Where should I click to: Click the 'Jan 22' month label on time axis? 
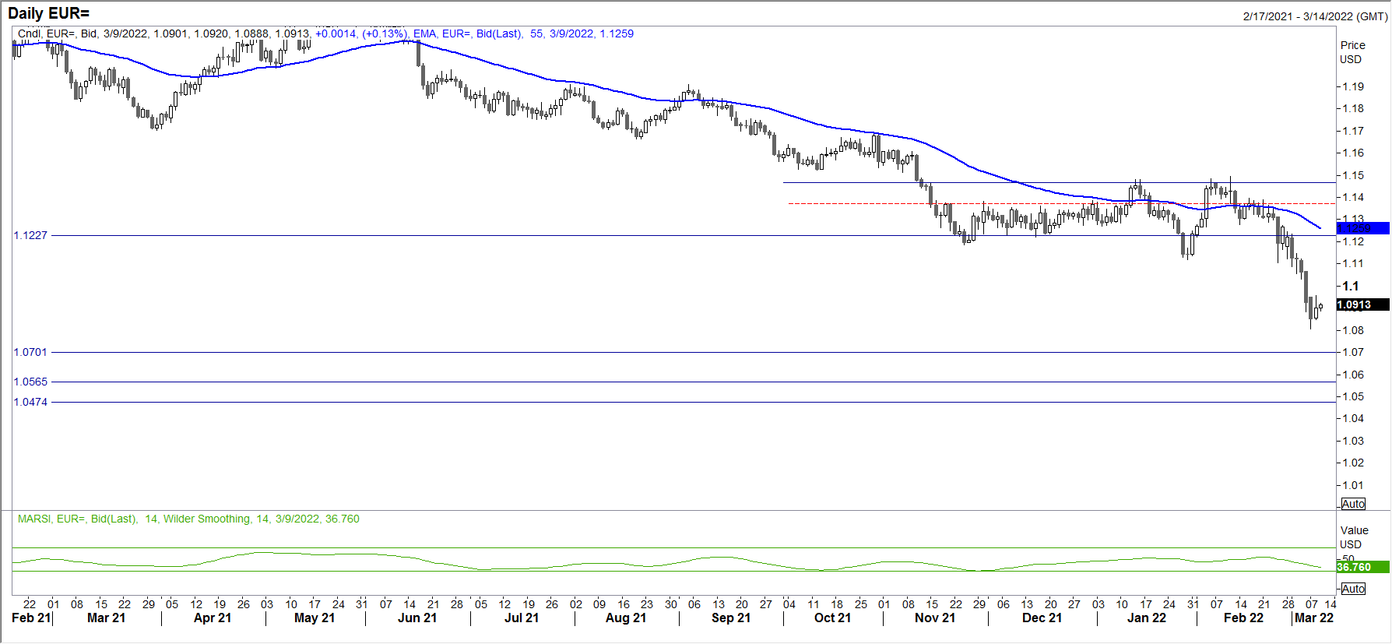1147,618
